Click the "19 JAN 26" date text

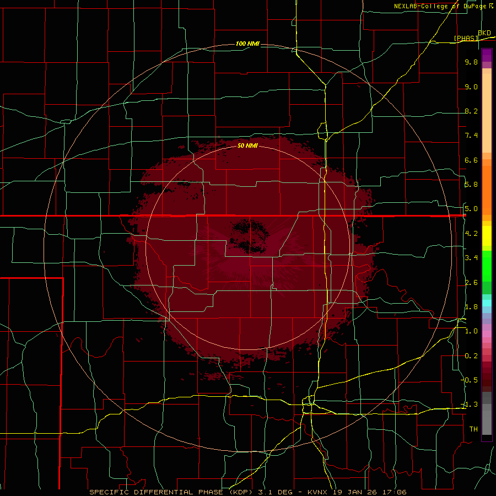pos(354,492)
